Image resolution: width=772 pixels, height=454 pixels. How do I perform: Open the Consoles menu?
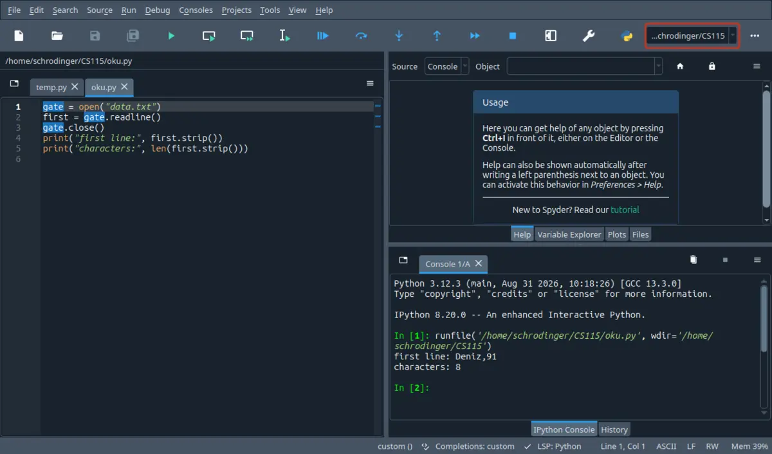tap(196, 10)
